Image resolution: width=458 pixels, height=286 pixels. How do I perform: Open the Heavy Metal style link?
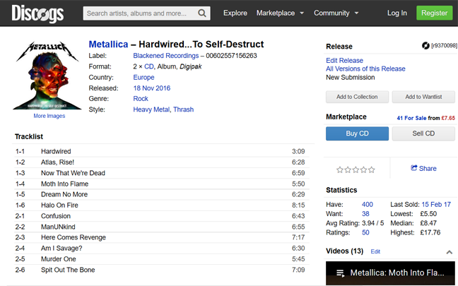click(151, 109)
